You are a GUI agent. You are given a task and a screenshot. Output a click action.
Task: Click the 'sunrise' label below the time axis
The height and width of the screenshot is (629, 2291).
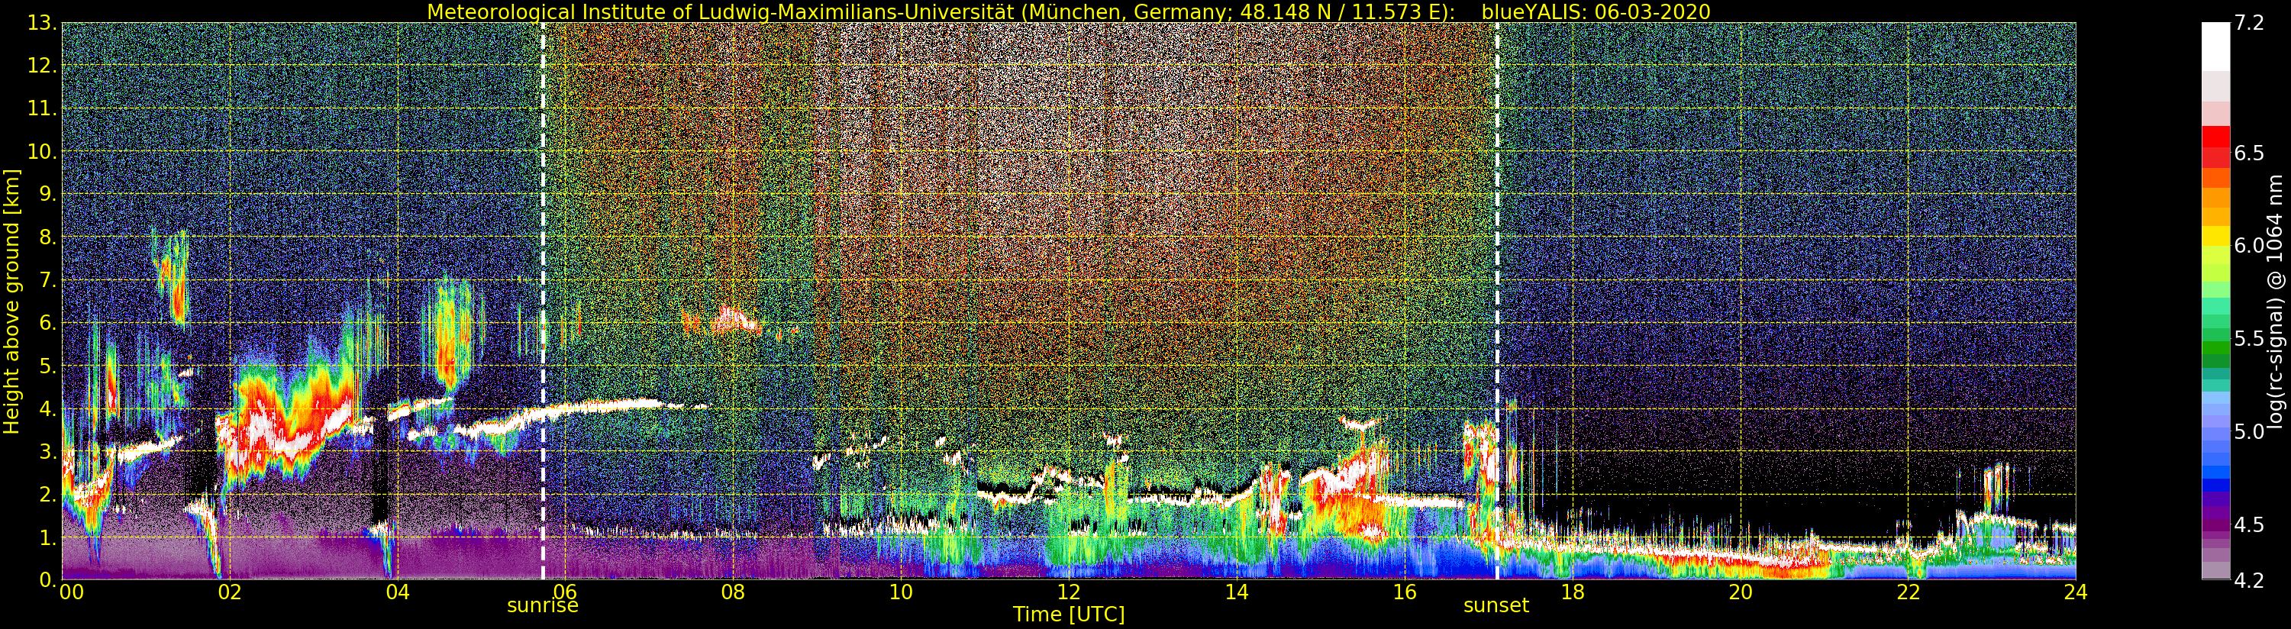(543, 606)
